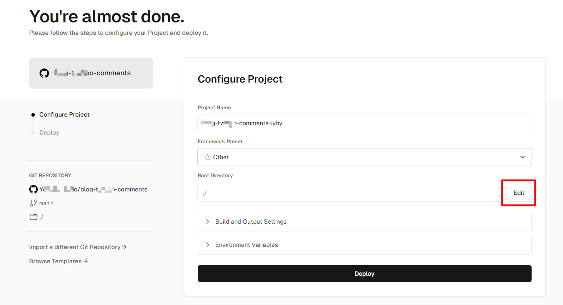This screenshot has width=563, height=305.
Task: Expand the Environment Variables section
Action: 246,245
